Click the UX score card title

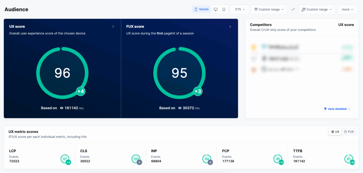(17, 27)
